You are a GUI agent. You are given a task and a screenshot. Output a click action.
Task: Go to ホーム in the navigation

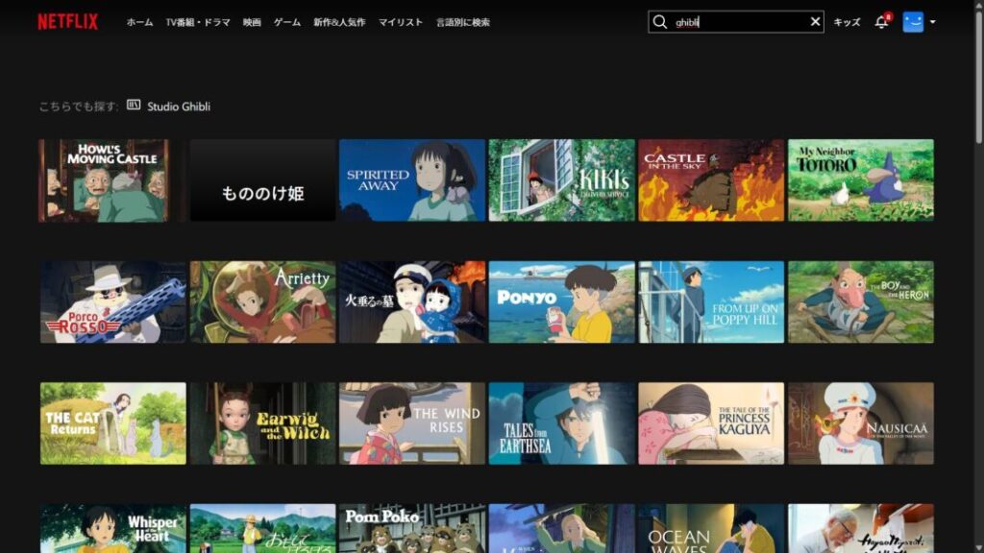click(x=139, y=22)
